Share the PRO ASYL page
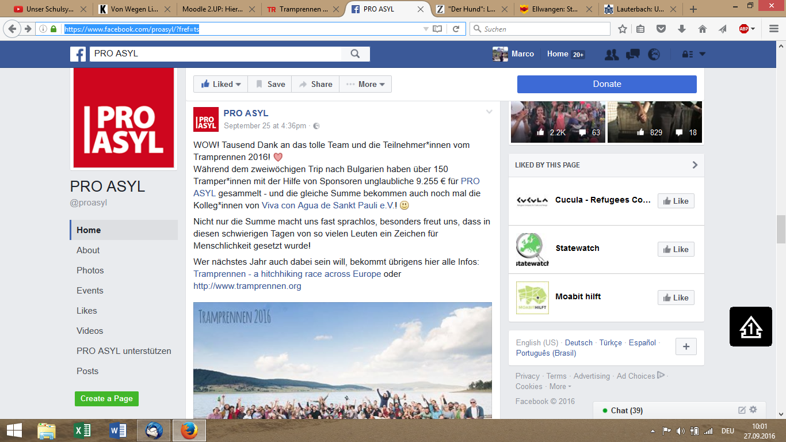This screenshot has height=442, width=786. tap(315, 84)
